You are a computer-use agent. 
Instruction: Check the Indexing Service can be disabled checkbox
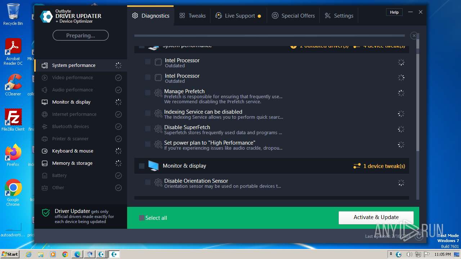tap(148, 113)
